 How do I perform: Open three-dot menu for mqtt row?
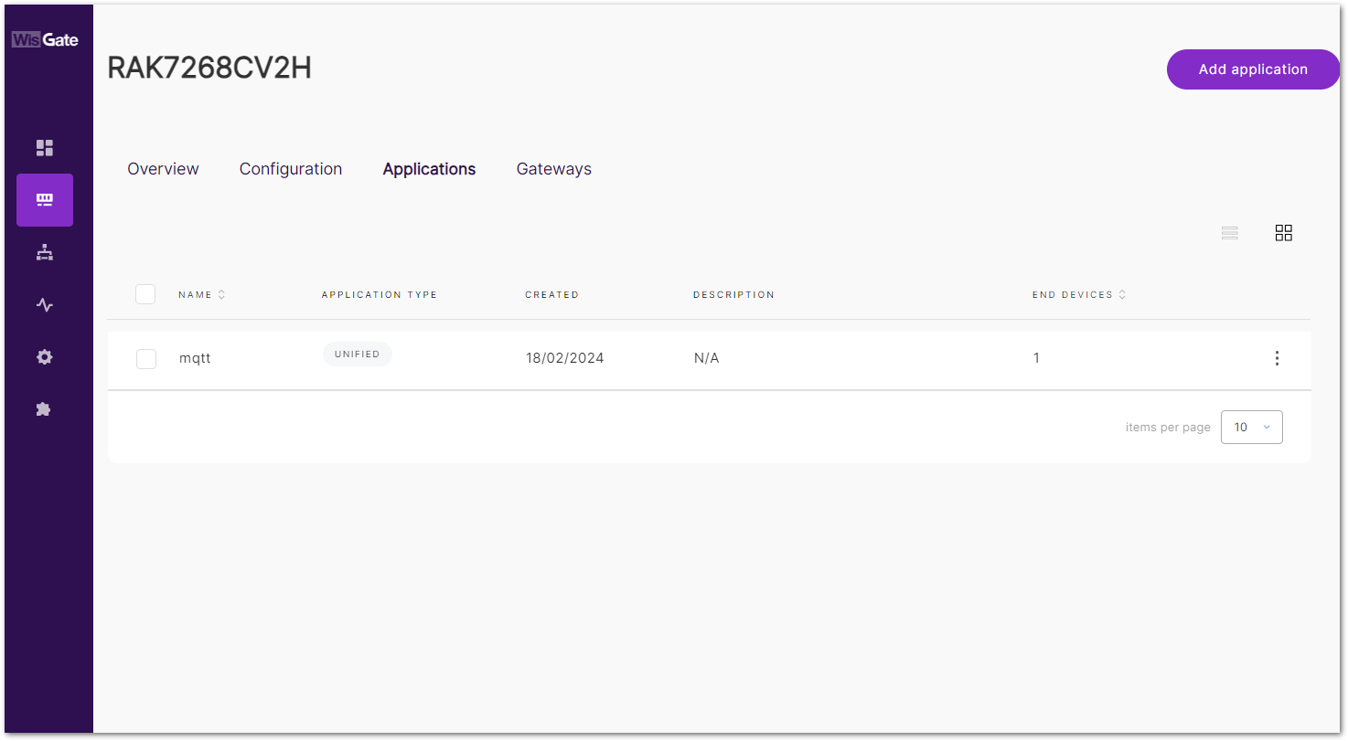pos(1278,358)
